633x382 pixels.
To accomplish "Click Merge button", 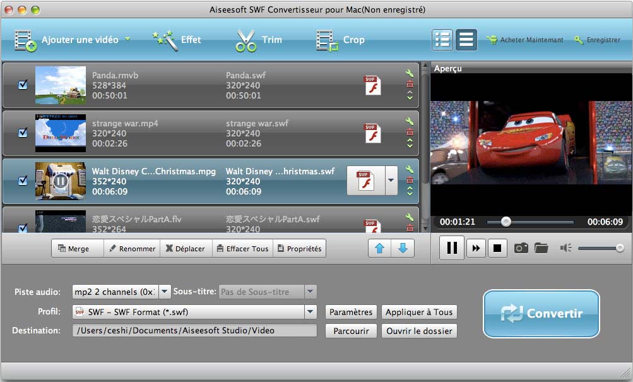I will [x=78, y=248].
